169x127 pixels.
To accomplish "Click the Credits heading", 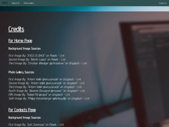I will 16,29.
